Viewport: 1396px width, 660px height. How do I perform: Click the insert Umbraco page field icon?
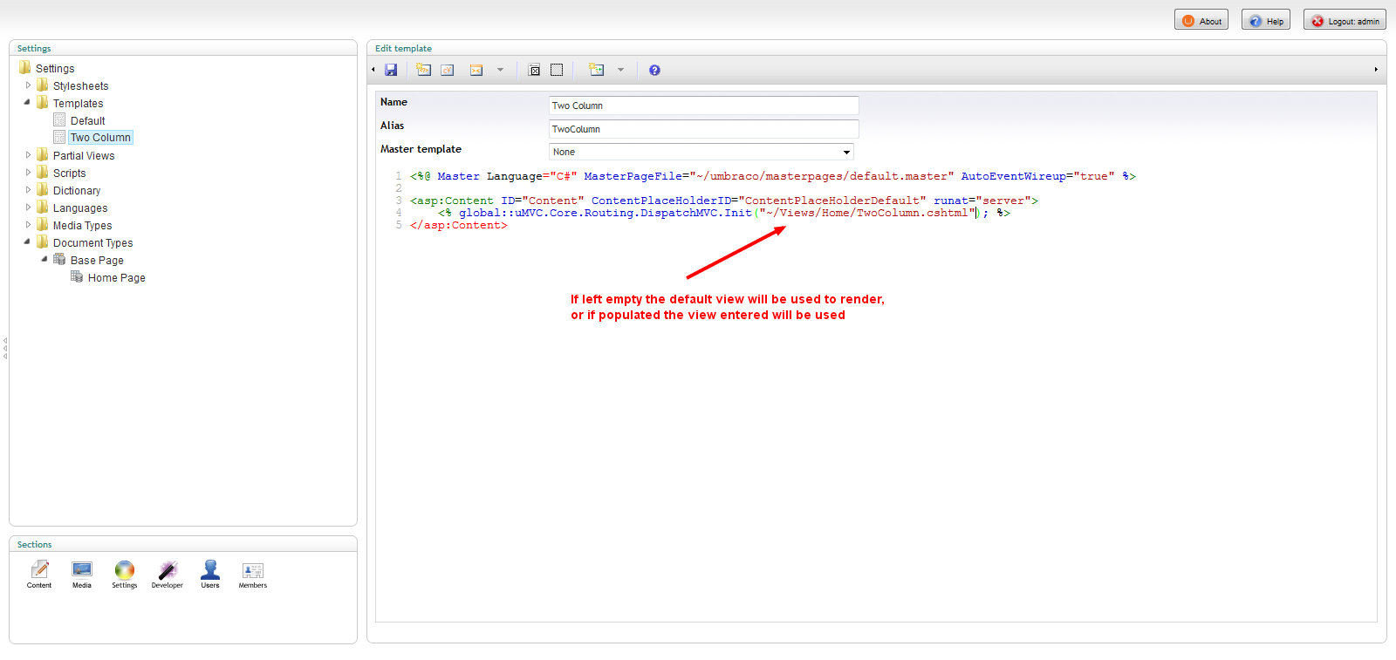[x=424, y=70]
